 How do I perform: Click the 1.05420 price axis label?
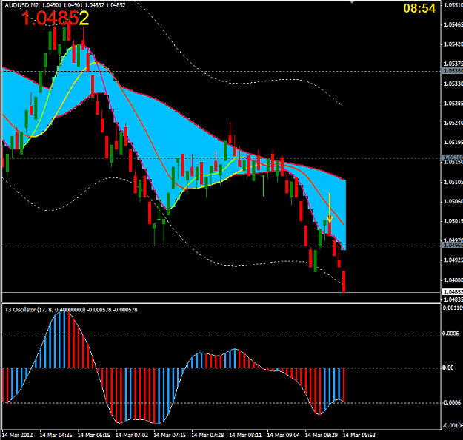(453, 44)
